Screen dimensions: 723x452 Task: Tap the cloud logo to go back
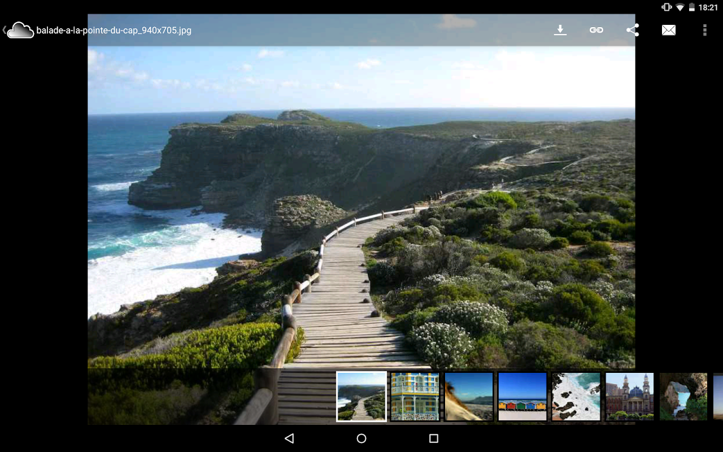pyautogui.click(x=20, y=30)
